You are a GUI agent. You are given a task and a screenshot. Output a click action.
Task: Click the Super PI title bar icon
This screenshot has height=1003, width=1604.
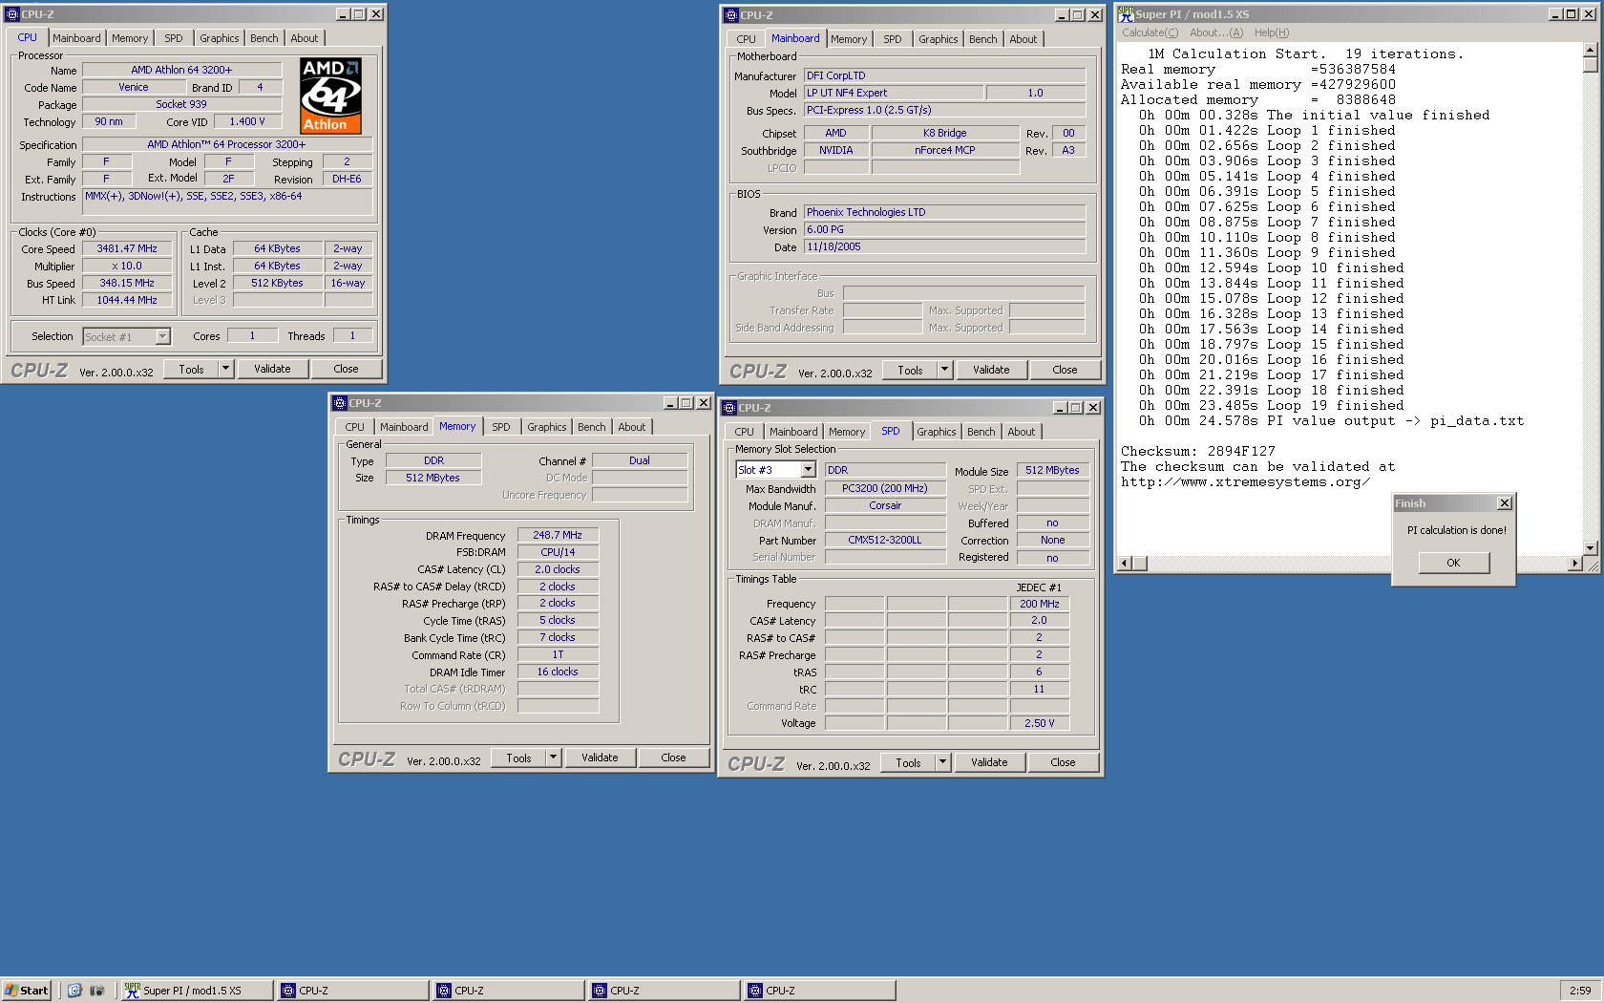tap(1126, 14)
